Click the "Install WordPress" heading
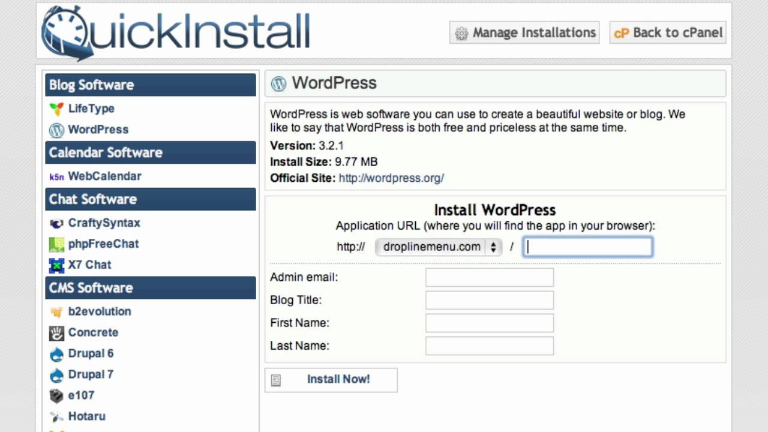The height and width of the screenshot is (432, 768). click(x=495, y=210)
